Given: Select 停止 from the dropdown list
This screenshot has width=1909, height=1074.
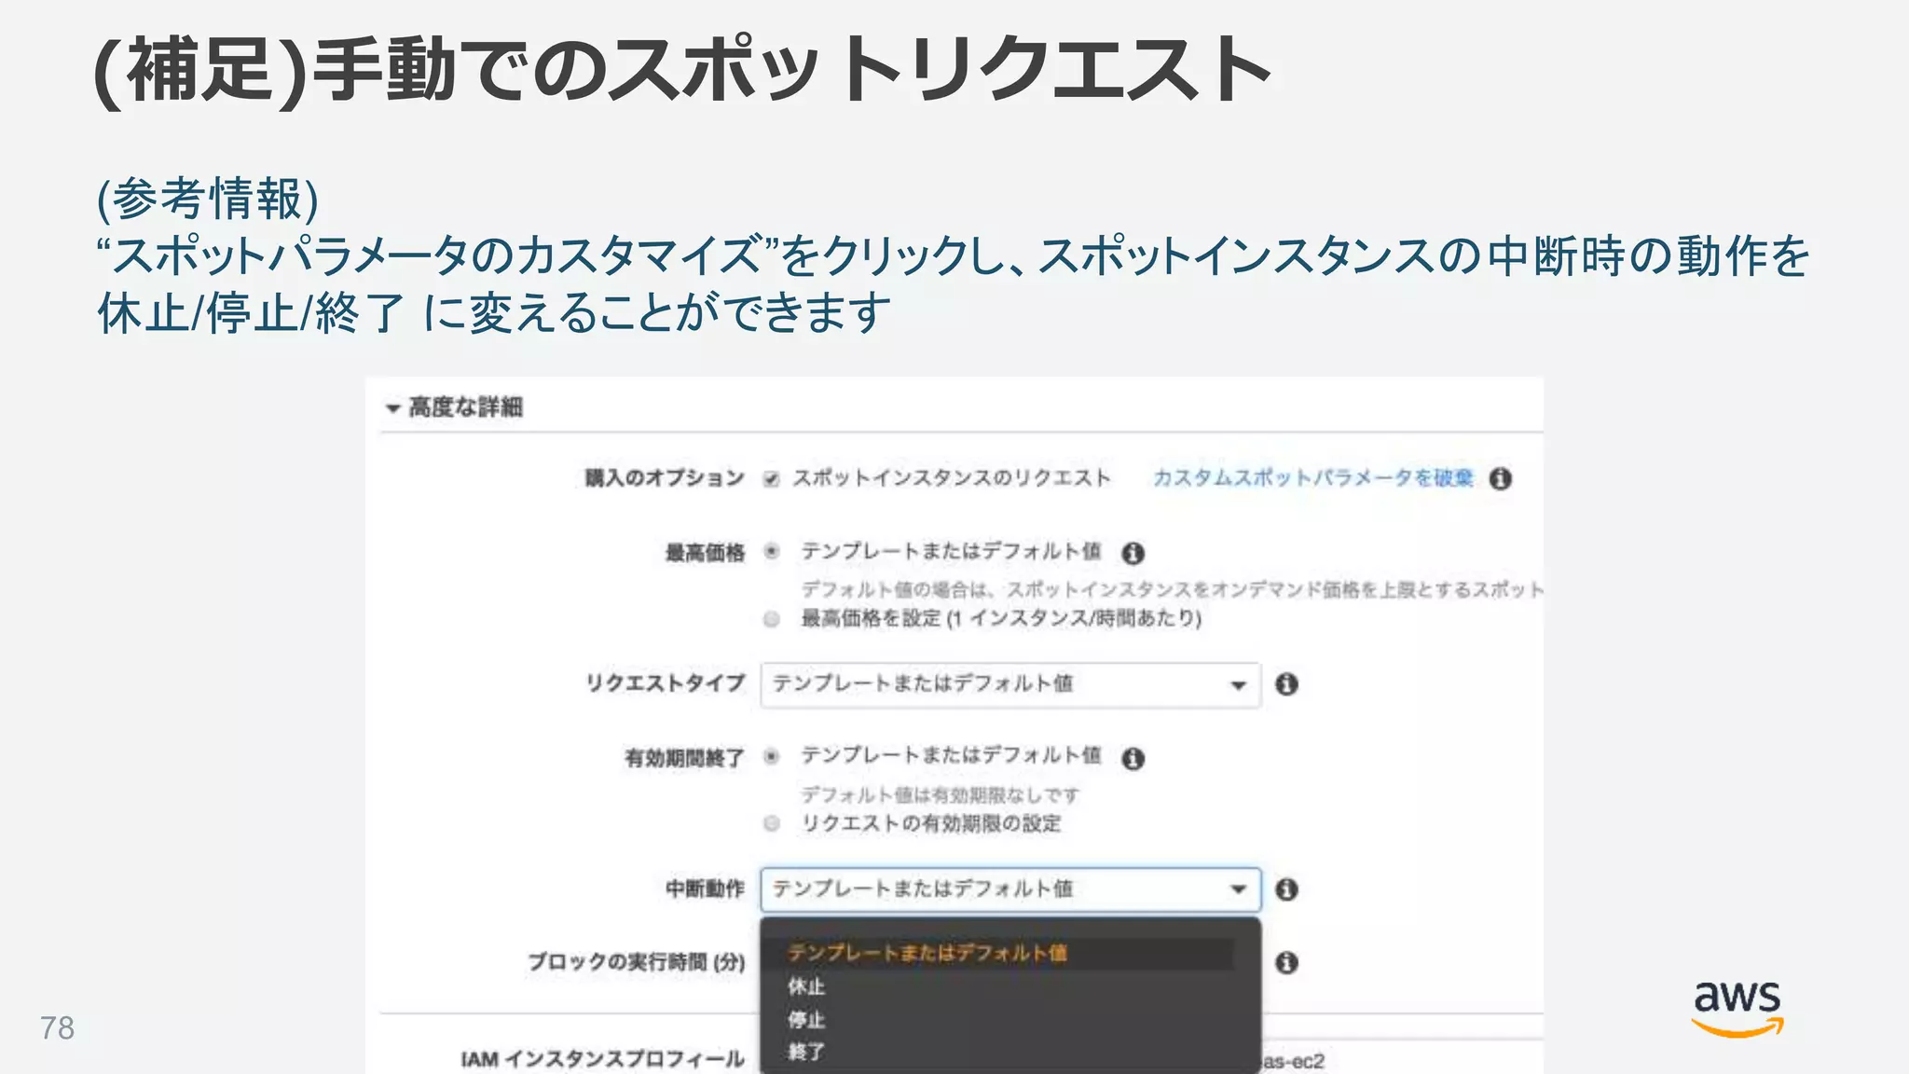Looking at the screenshot, I should [806, 1020].
